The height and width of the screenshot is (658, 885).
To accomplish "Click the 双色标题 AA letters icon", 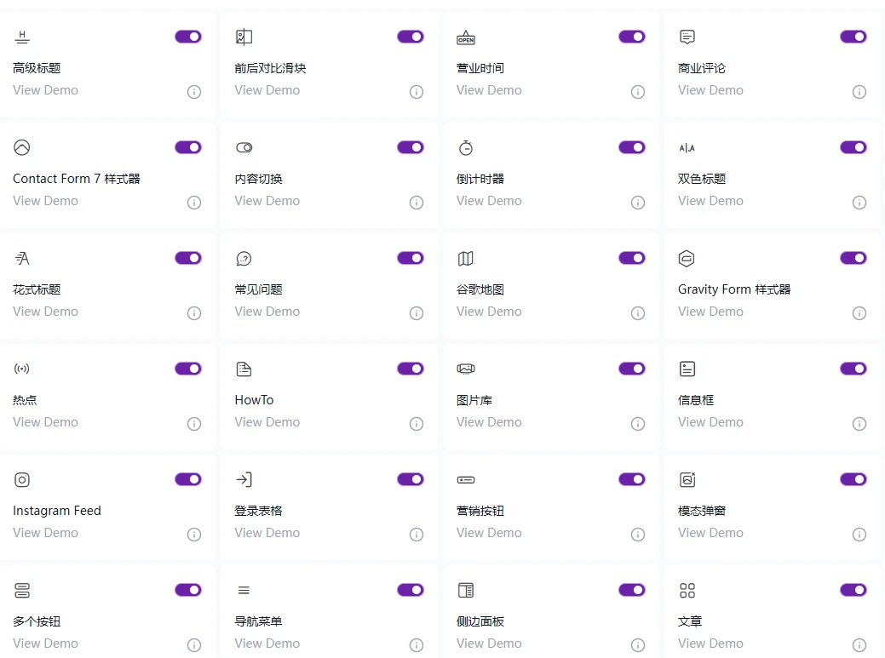I will click(687, 147).
